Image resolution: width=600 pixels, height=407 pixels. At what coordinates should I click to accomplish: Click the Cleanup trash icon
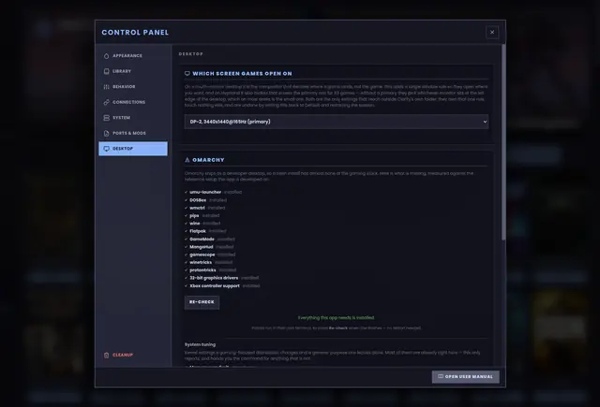106,356
